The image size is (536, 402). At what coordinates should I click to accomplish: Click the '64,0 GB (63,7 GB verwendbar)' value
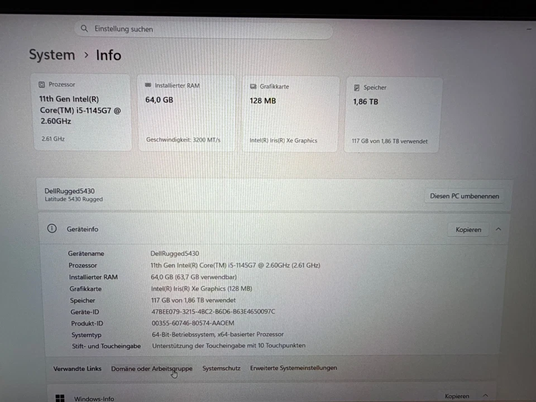pos(194,277)
